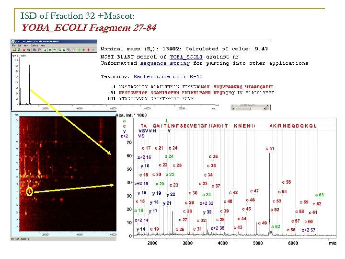345x259 pixels.
Task: Click the copy toolbar icon
Action: pos(34,50)
